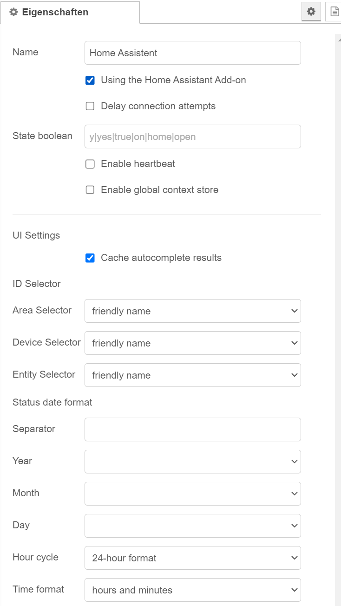Click into the State boolean field
The image size is (341, 606).
coord(193,136)
